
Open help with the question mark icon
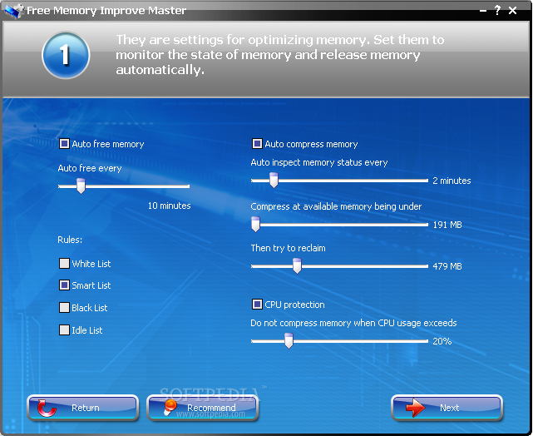click(x=497, y=11)
